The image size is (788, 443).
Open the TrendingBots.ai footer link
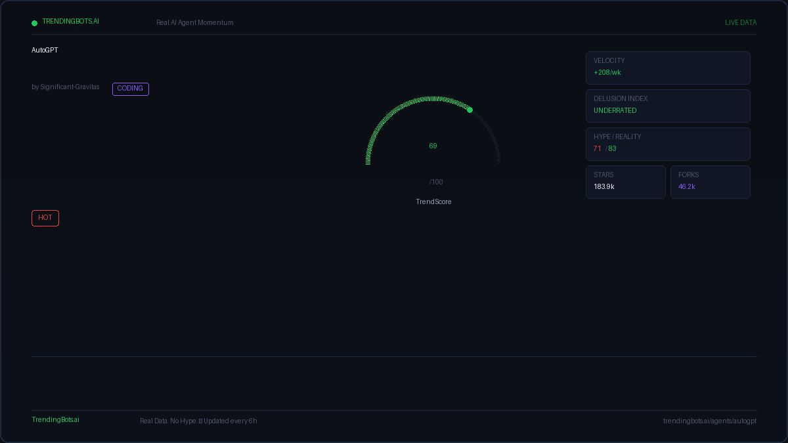click(55, 419)
